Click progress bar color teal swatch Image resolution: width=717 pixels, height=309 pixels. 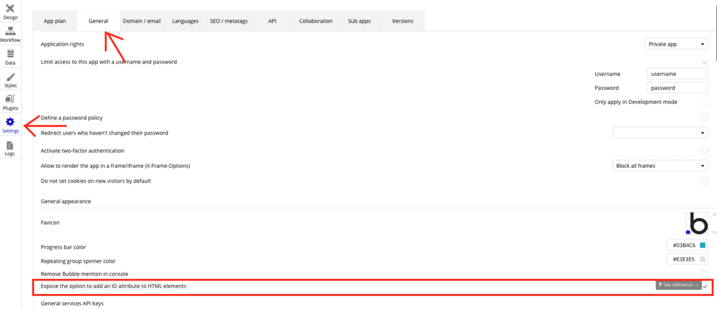pyautogui.click(x=703, y=245)
